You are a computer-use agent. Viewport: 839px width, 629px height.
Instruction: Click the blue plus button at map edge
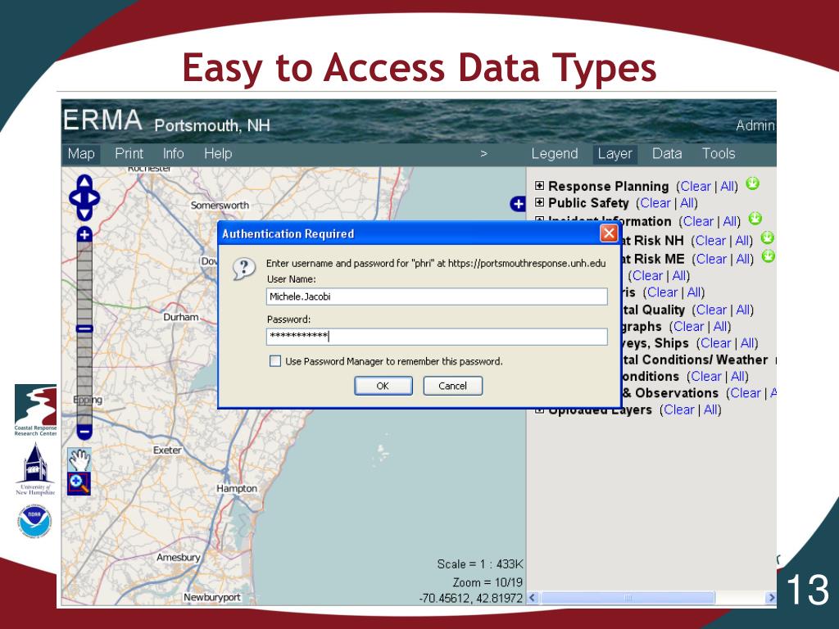pos(518,204)
